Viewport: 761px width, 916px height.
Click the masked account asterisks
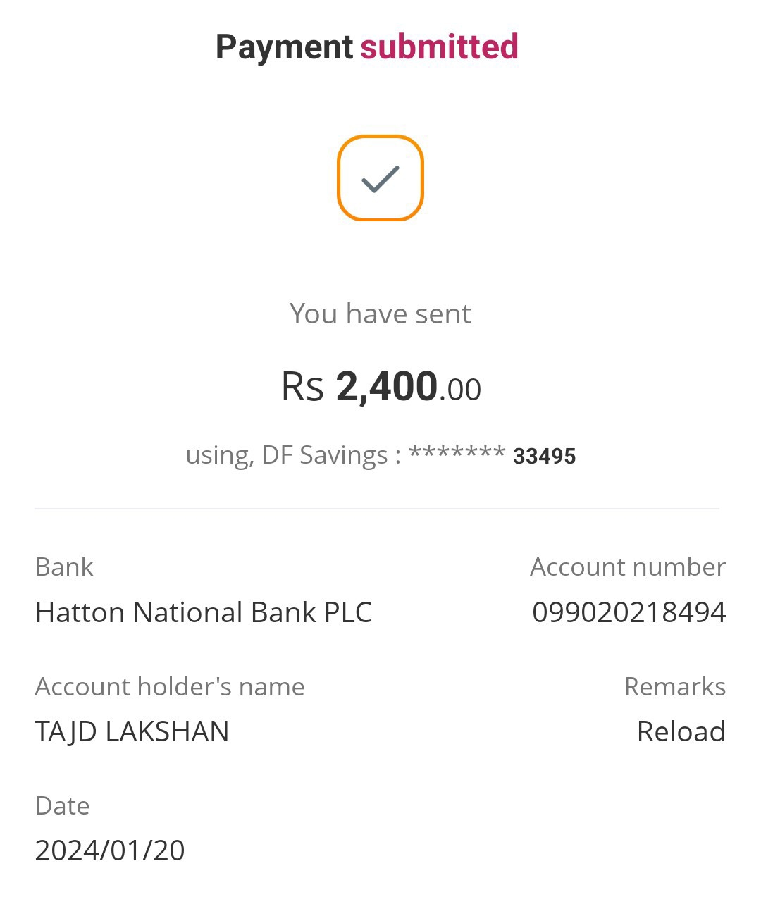coord(457,453)
